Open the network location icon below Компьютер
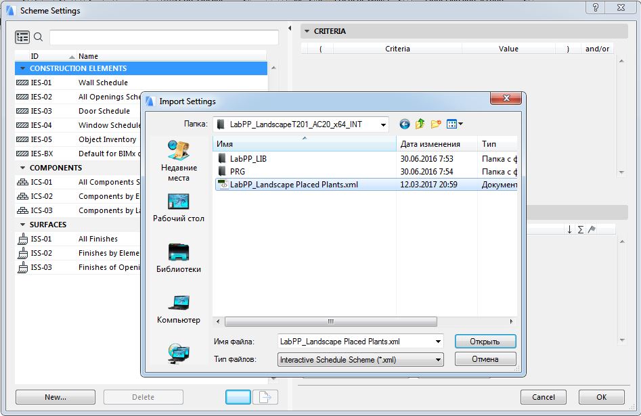Screen dimensions: 641x416 pyautogui.click(x=179, y=354)
